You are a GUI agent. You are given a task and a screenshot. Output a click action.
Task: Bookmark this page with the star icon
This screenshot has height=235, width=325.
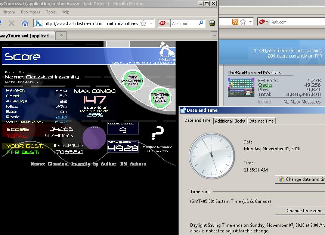click(143, 23)
